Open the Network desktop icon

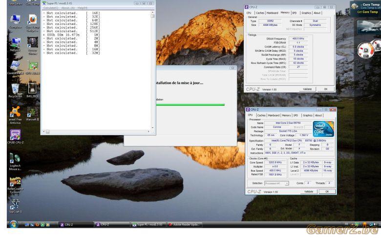tap(15, 44)
